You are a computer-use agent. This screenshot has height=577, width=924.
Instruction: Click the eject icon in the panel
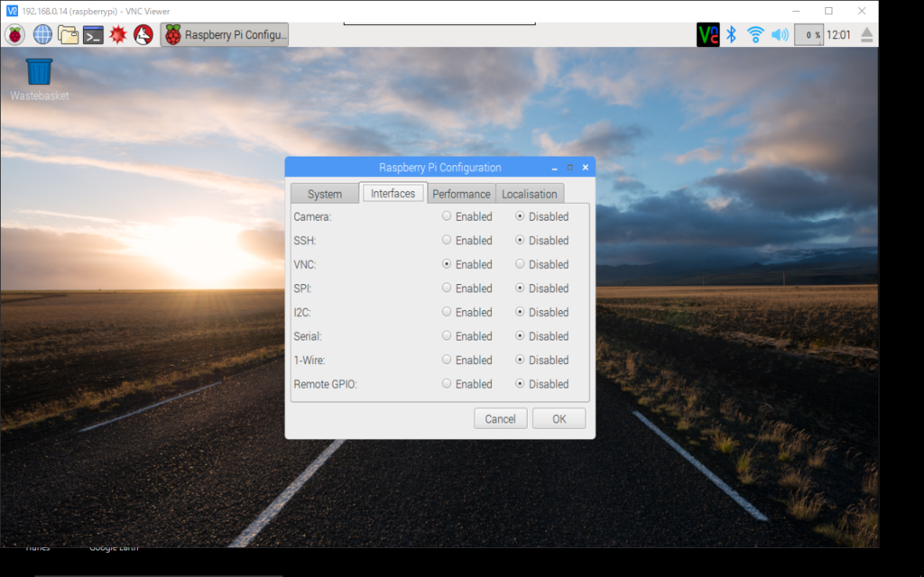pos(866,35)
